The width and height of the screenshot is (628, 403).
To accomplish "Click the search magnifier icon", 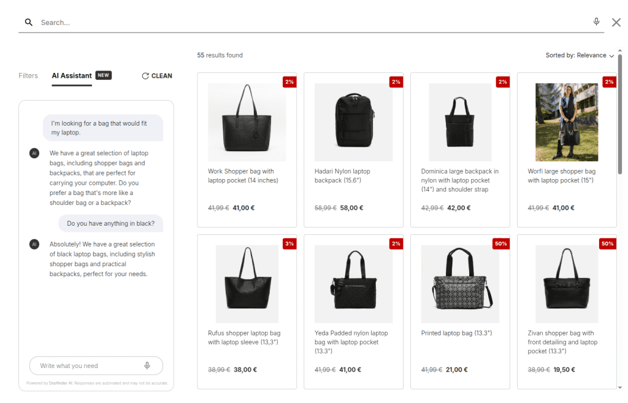I will [28, 23].
